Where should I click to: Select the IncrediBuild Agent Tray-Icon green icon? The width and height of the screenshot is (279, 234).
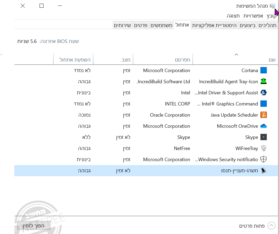[x=263, y=82]
